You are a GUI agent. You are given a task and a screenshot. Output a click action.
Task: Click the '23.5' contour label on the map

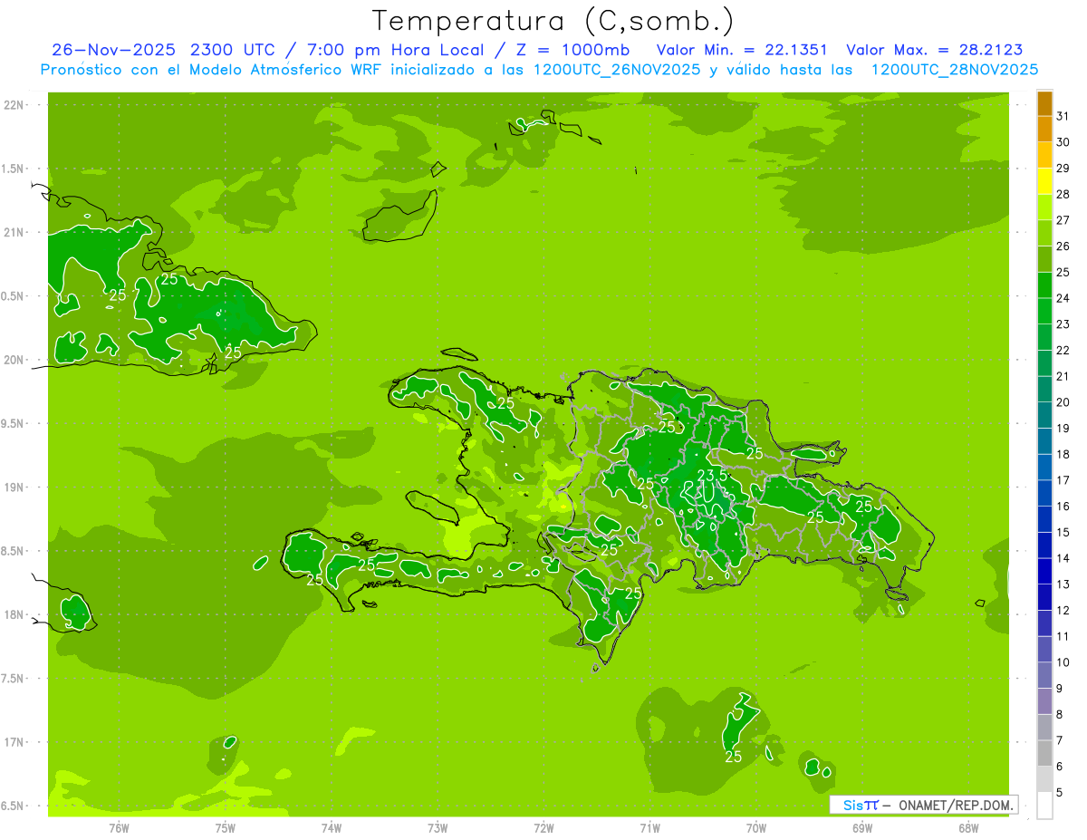coord(712,475)
